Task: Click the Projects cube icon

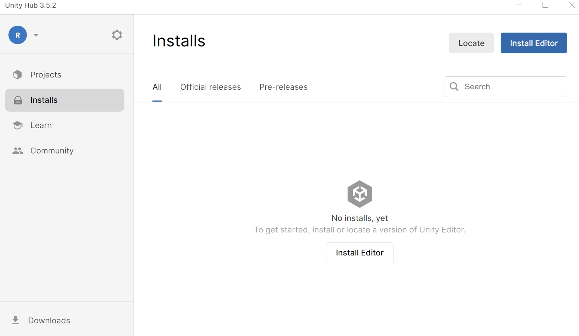Action: (18, 75)
